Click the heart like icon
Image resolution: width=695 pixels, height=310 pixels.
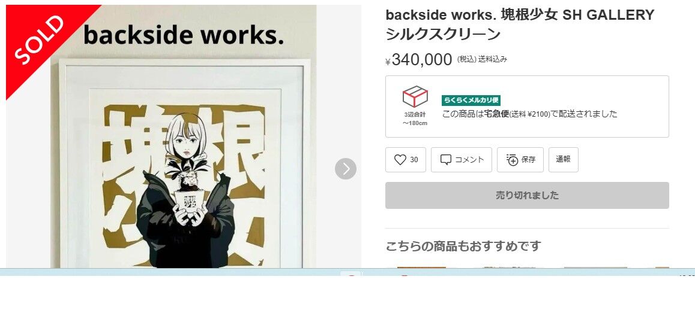pyautogui.click(x=400, y=160)
